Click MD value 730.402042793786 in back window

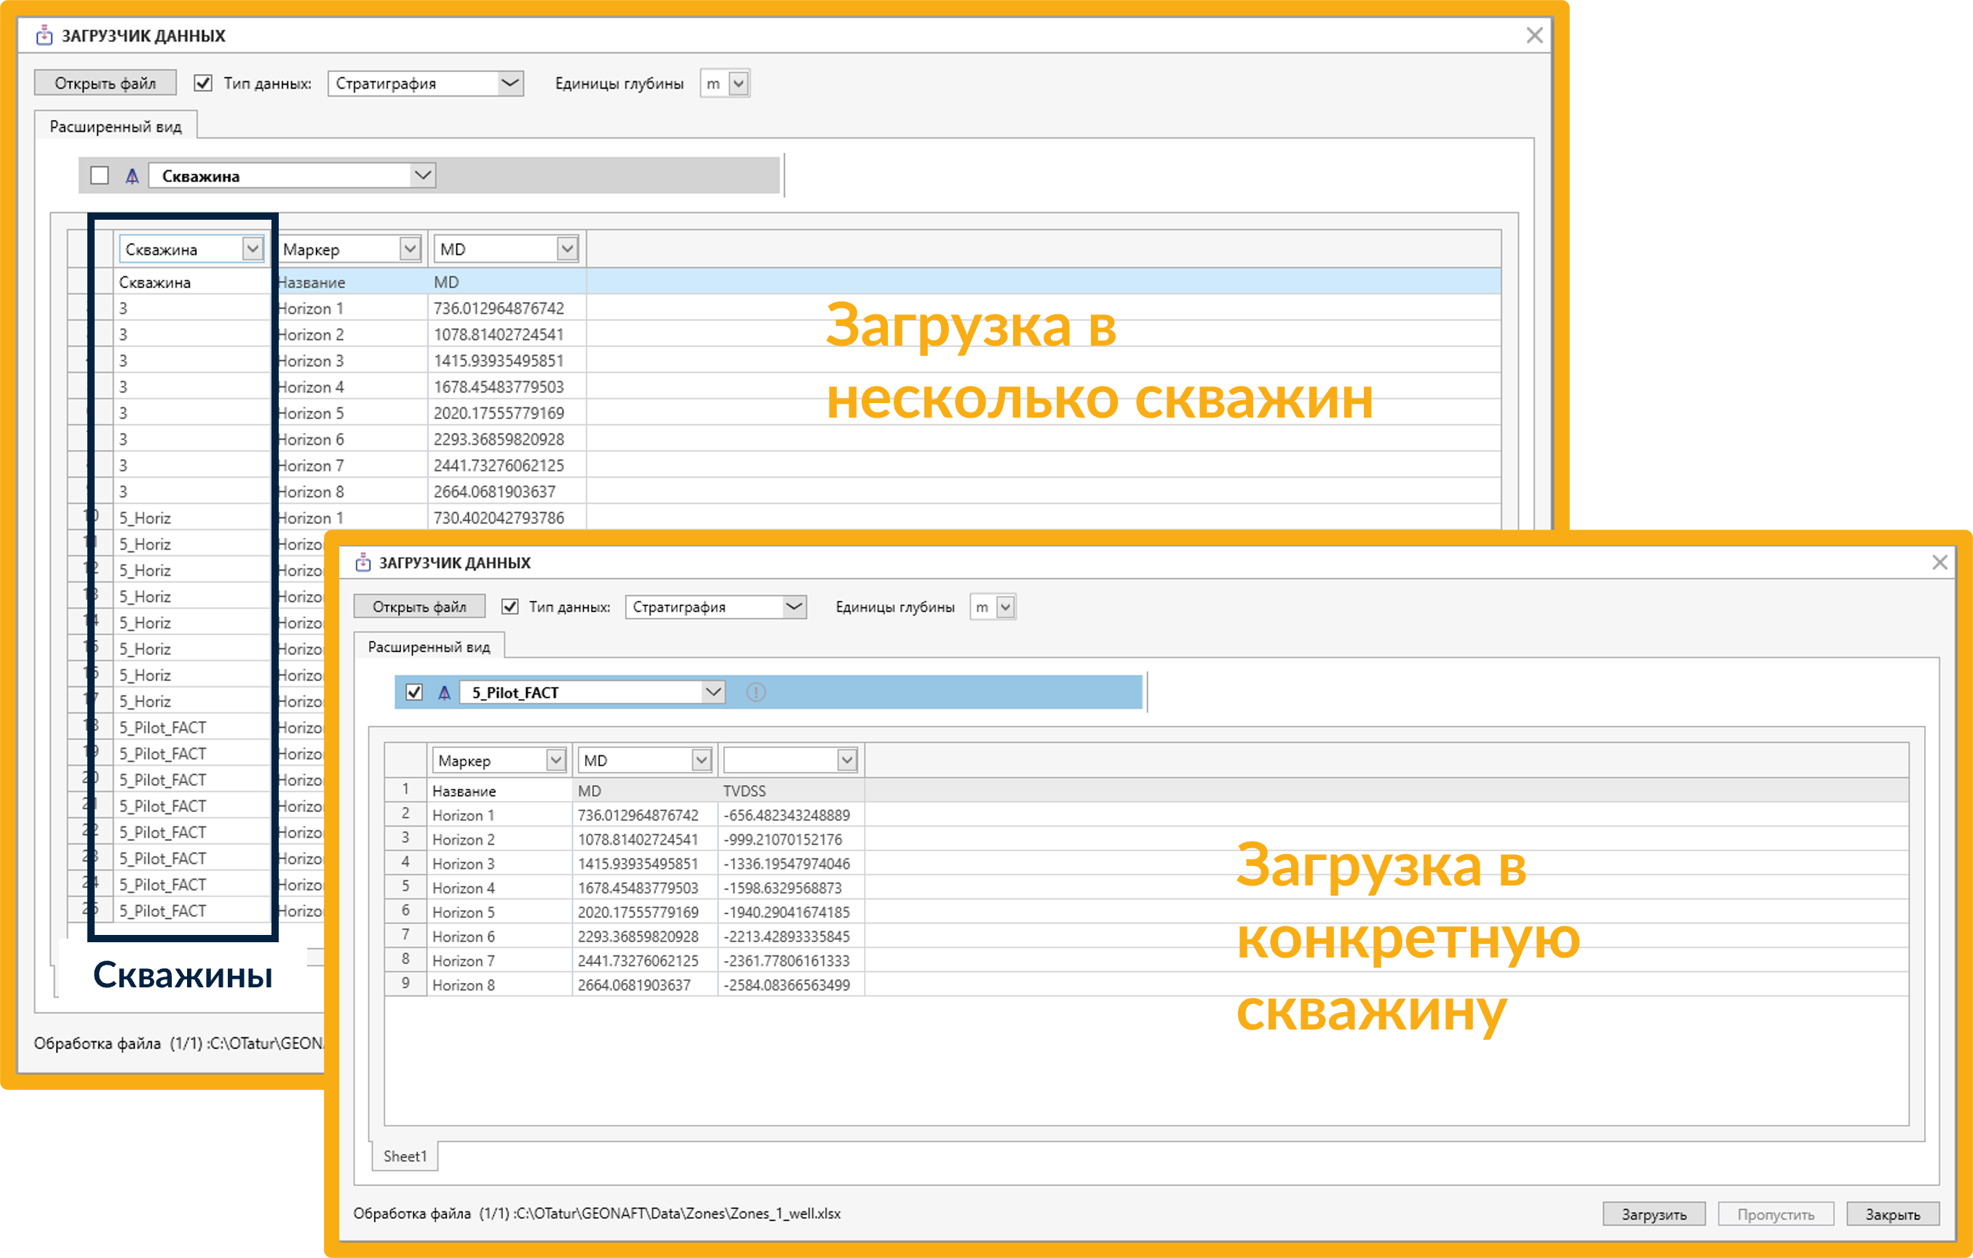[x=507, y=519]
